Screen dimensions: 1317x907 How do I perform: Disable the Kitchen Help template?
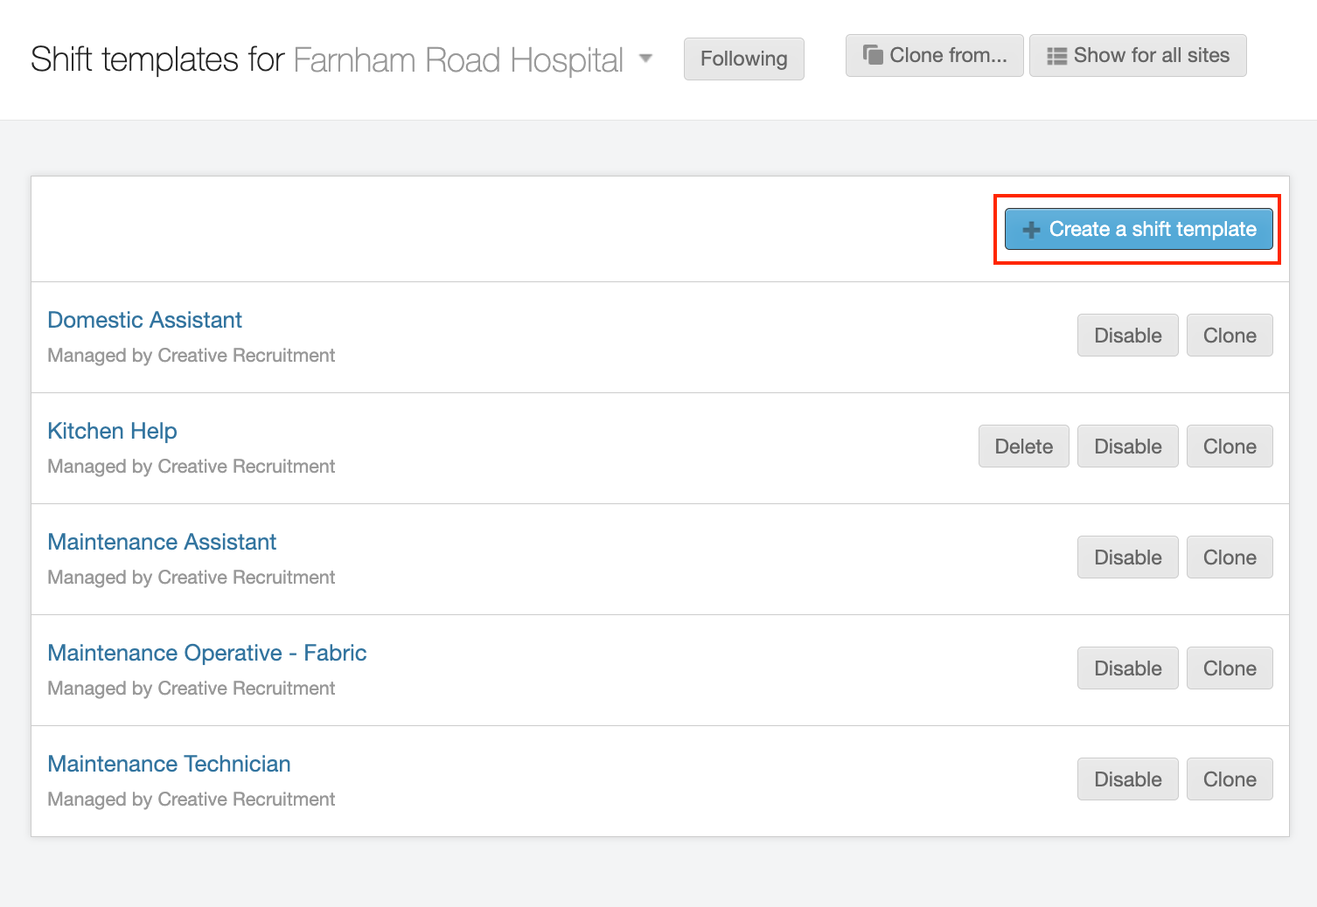[x=1127, y=447]
